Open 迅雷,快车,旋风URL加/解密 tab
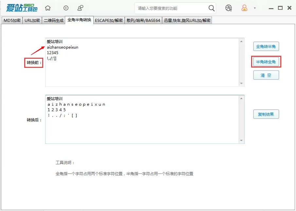Viewport: 296px width, 211px height. (x=187, y=20)
